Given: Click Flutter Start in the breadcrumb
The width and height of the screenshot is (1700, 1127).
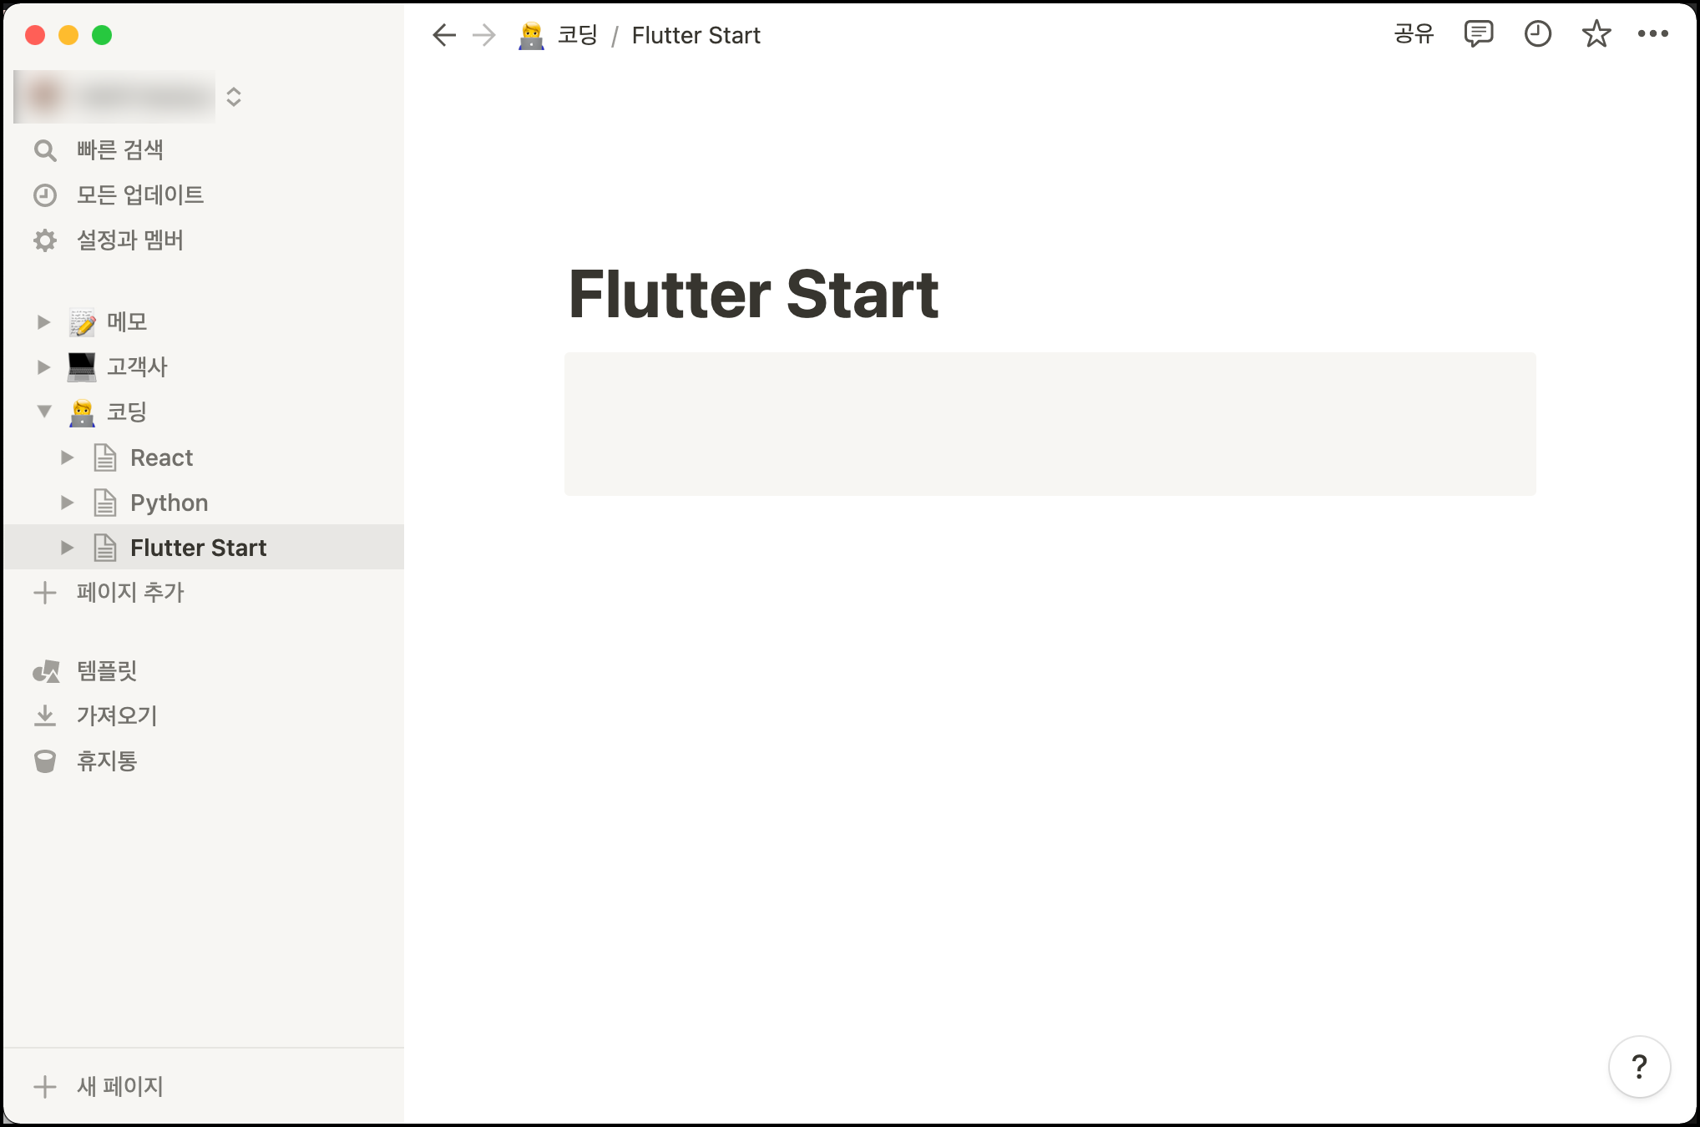Looking at the screenshot, I should click(696, 35).
